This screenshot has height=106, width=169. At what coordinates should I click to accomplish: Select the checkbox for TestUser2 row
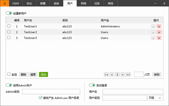9,32
